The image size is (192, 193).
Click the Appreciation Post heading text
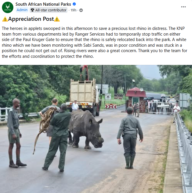(x=31, y=19)
